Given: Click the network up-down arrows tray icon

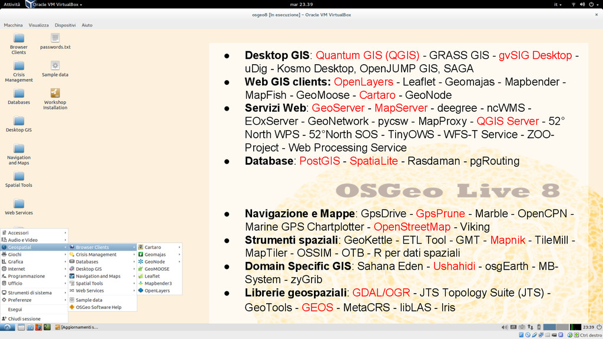Looking at the screenshot, I should pyautogui.click(x=531, y=327).
